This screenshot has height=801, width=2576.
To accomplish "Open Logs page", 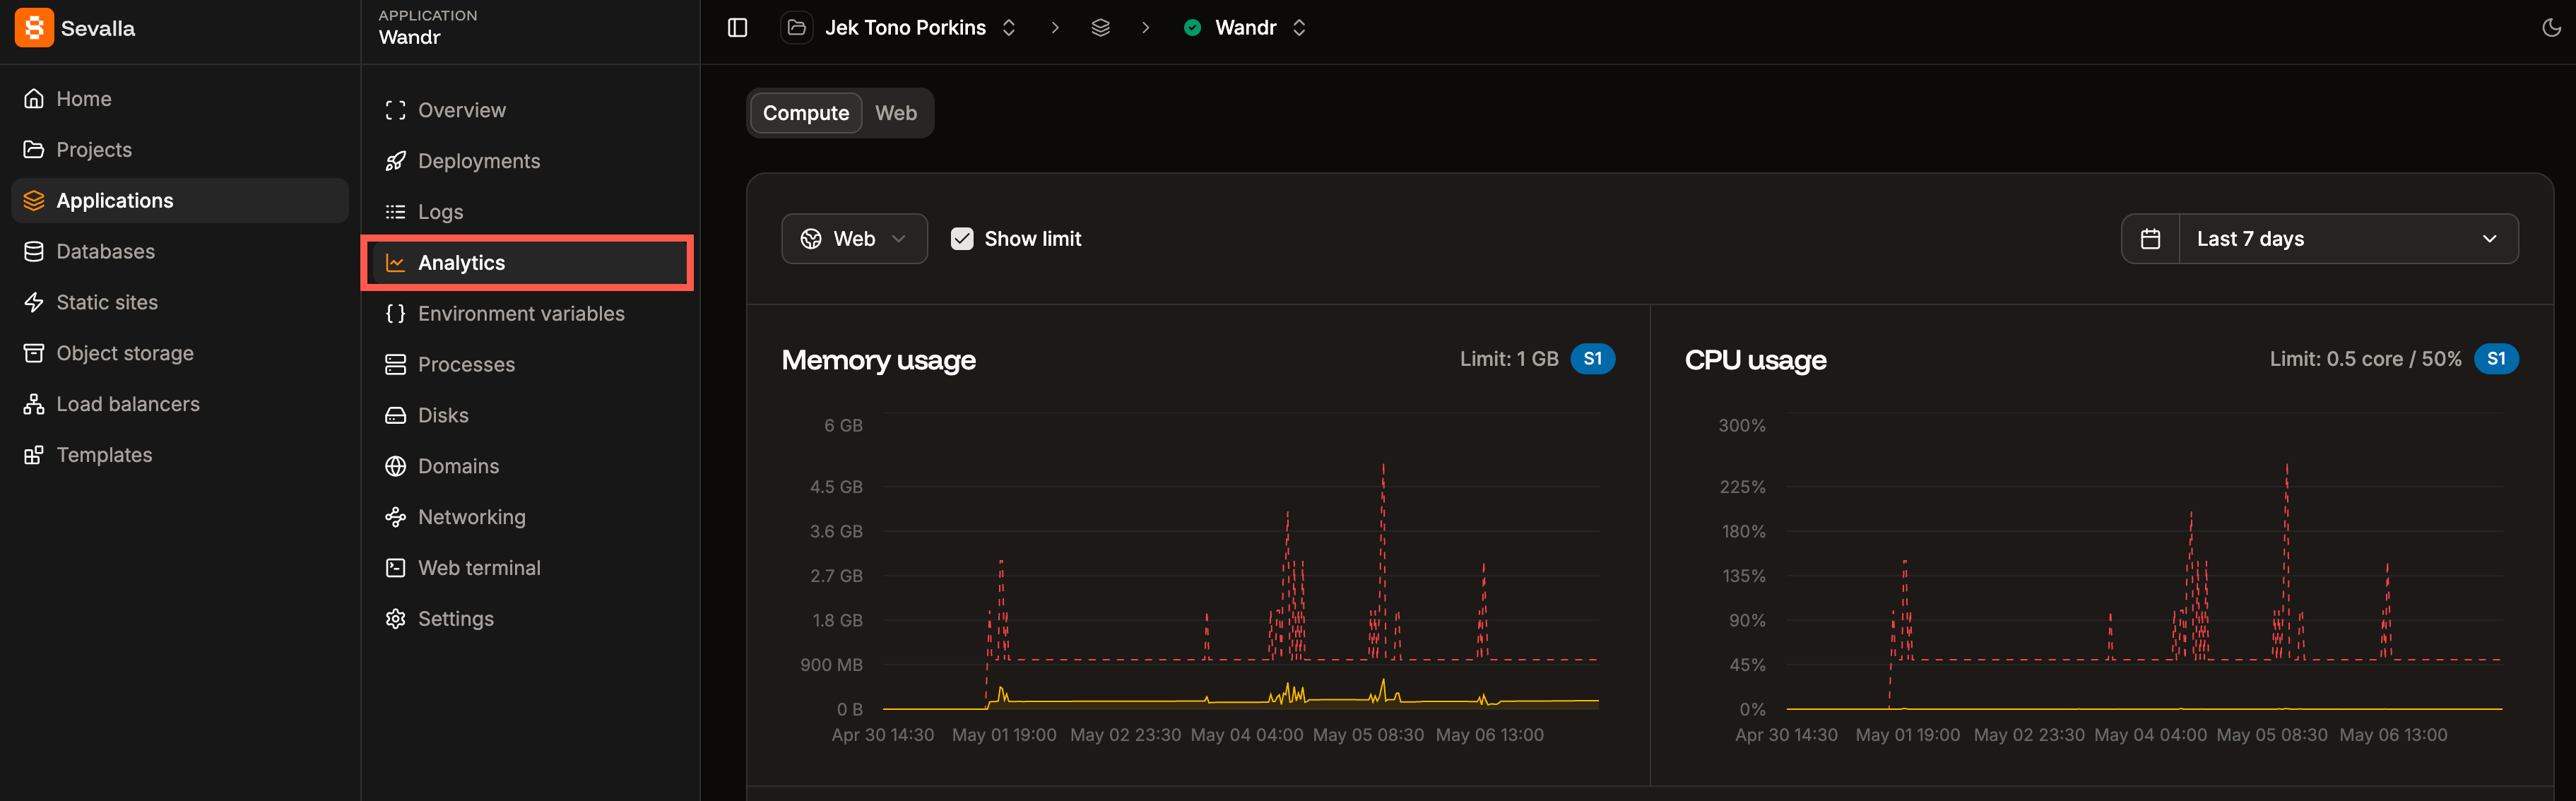I will click(530, 213).
